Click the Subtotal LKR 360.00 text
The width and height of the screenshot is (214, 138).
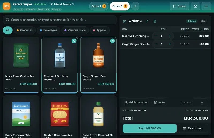tap(134, 110)
